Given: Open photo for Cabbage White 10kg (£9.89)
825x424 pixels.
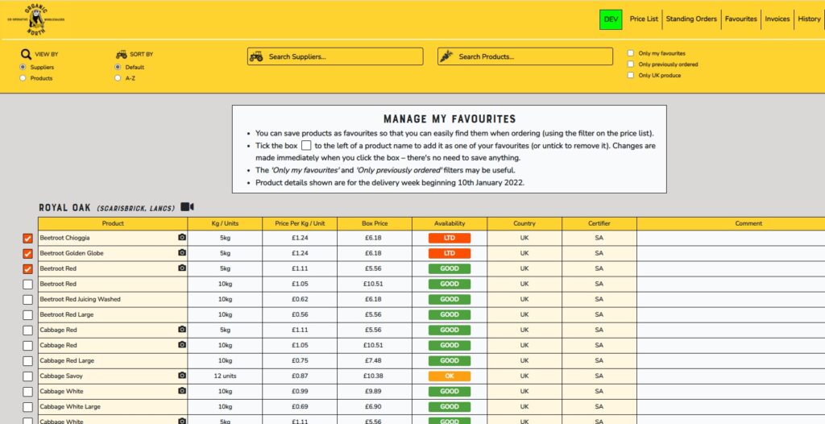Looking at the screenshot, I should (x=182, y=391).
